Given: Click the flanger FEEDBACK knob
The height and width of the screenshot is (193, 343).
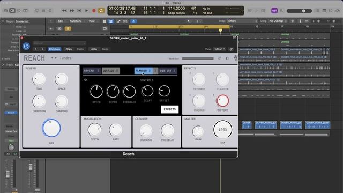Looking at the screenshot, I should tap(129, 91).
